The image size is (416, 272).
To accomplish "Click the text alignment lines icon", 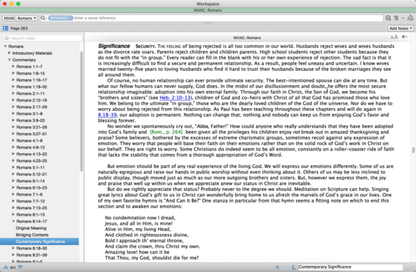I will 396,18.
